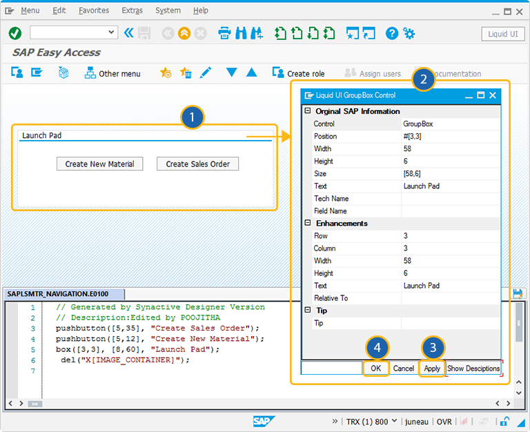Click the Delete Favorites star-trash icon
The width and height of the screenshot is (530, 432).
186,72
